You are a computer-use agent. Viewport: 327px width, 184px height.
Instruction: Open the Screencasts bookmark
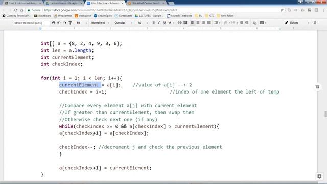click(123, 16)
